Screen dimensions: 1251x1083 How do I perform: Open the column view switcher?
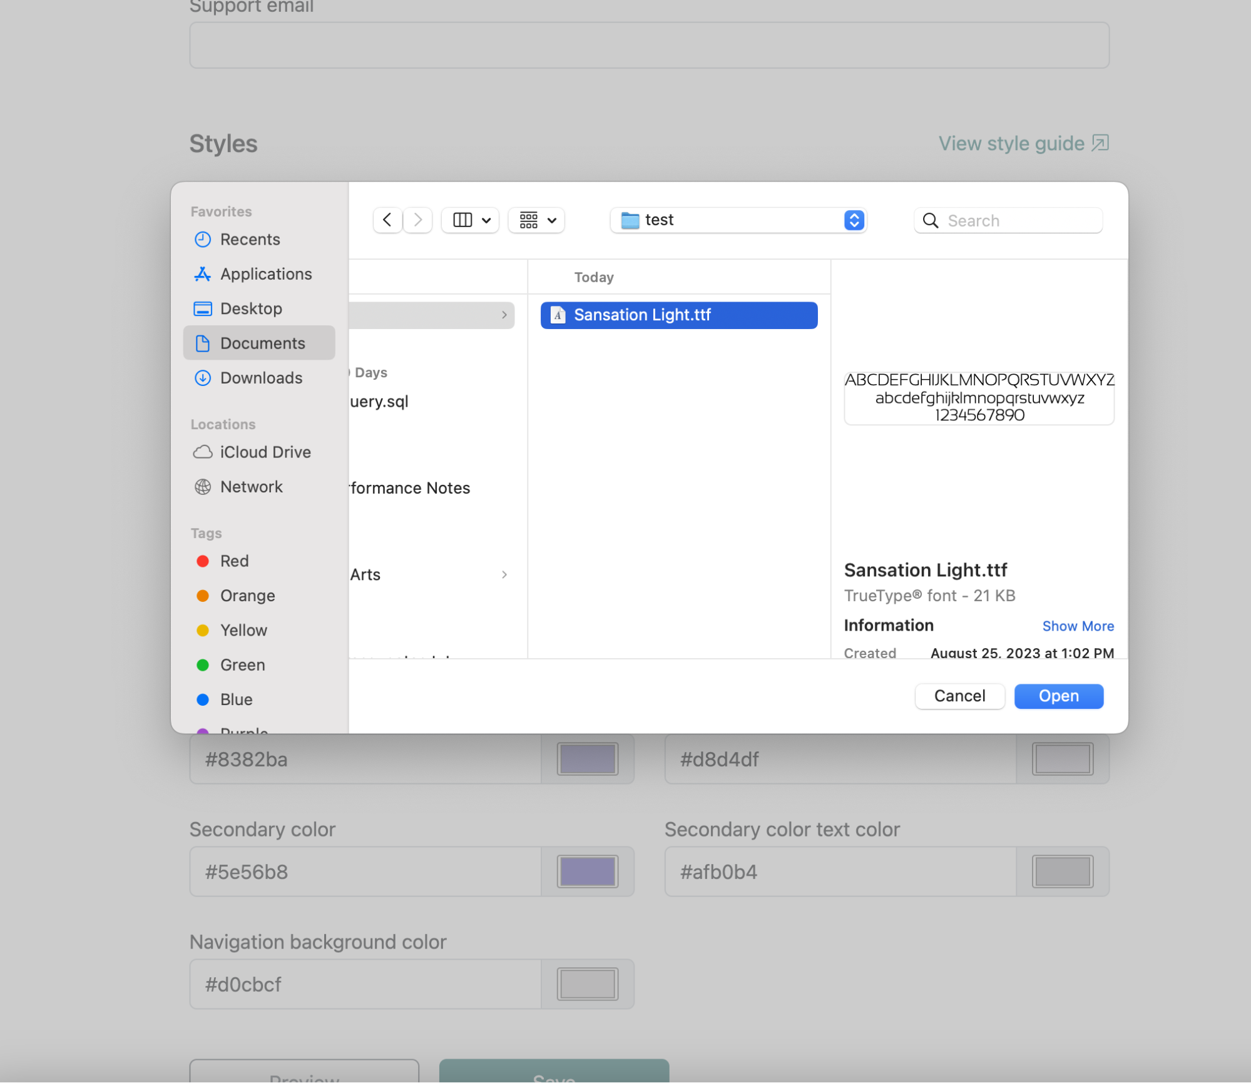click(x=471, y=220)
